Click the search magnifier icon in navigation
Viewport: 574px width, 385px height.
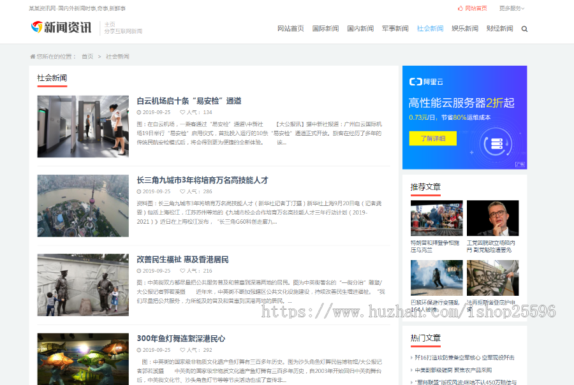pyautogui.click(x=524, y=29)
